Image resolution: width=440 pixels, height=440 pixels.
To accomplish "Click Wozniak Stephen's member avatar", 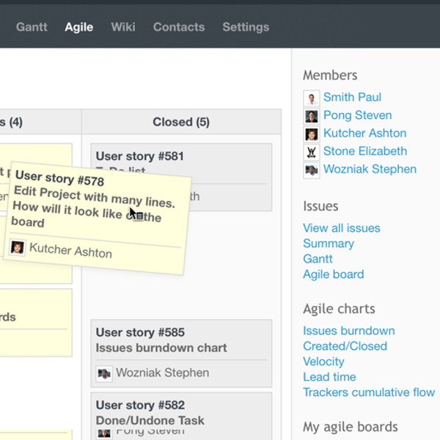I will coord(312,170).
